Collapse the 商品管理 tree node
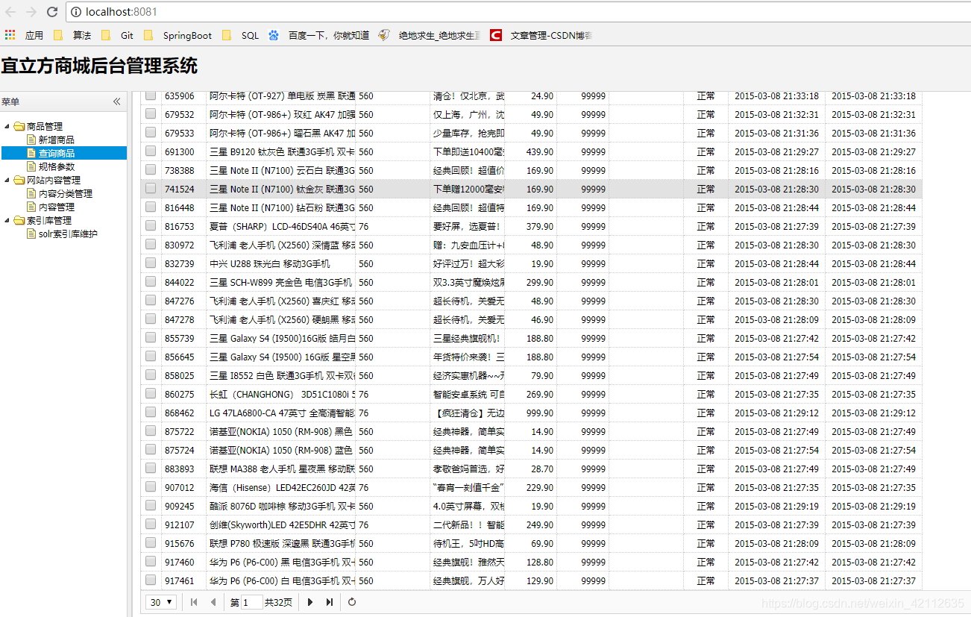This screenshot has width=971, height=617. click(x=7, y=126)
